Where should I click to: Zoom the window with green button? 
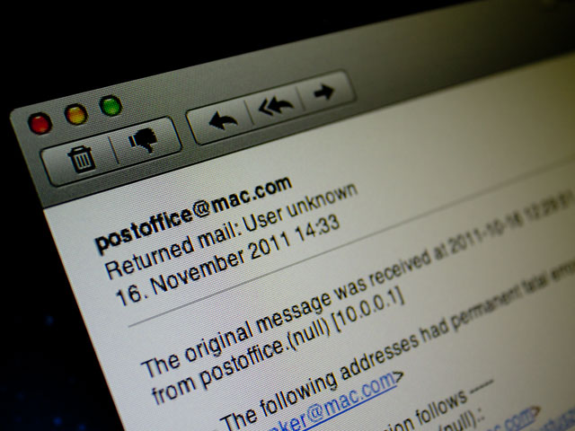click(x=111, y=106)
